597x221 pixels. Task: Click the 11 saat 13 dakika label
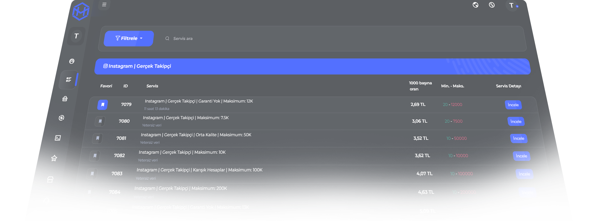click(x=157, y=109)
